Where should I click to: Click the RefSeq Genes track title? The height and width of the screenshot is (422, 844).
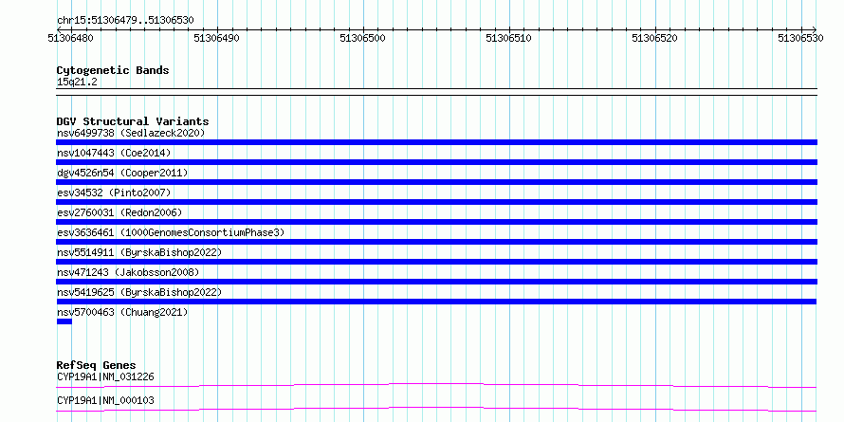point(96,365)
